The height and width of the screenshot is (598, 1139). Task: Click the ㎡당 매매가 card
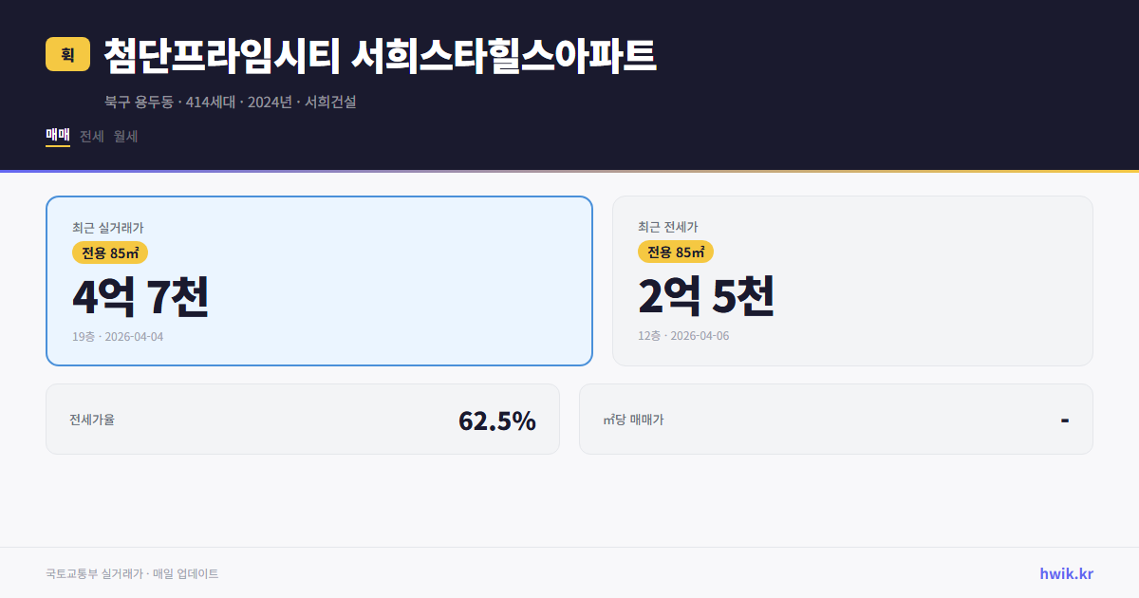[x=835, y=419]
